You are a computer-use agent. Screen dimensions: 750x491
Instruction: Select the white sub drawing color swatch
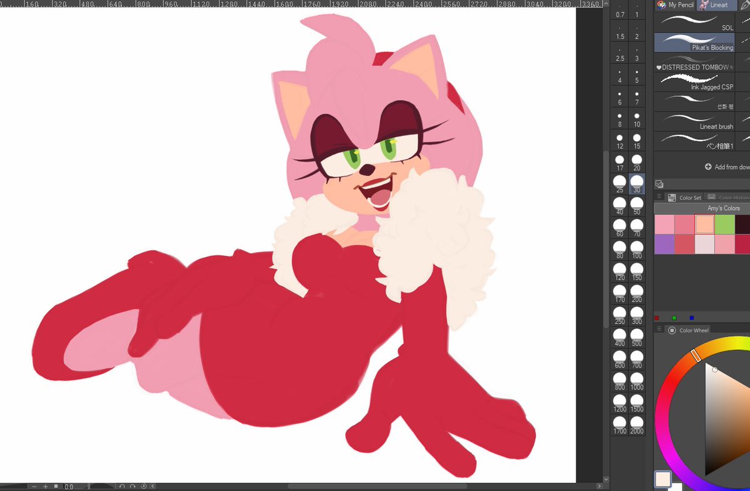[675, 487]
